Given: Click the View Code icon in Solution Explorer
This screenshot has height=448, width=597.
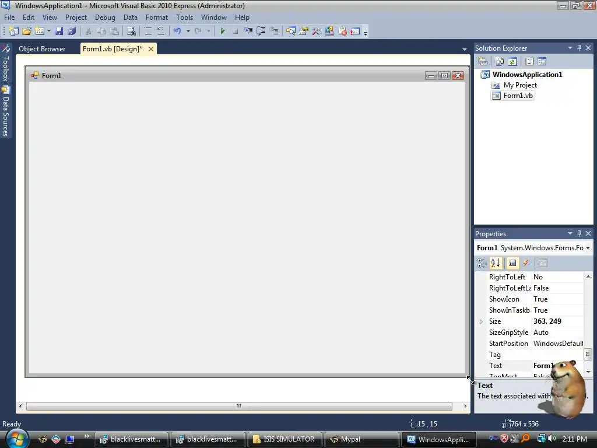Looking at the screenshot, I should point(529,61).
